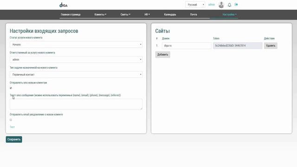
Task: Open the status dropdown showing Начало
Action: [76, 45]
